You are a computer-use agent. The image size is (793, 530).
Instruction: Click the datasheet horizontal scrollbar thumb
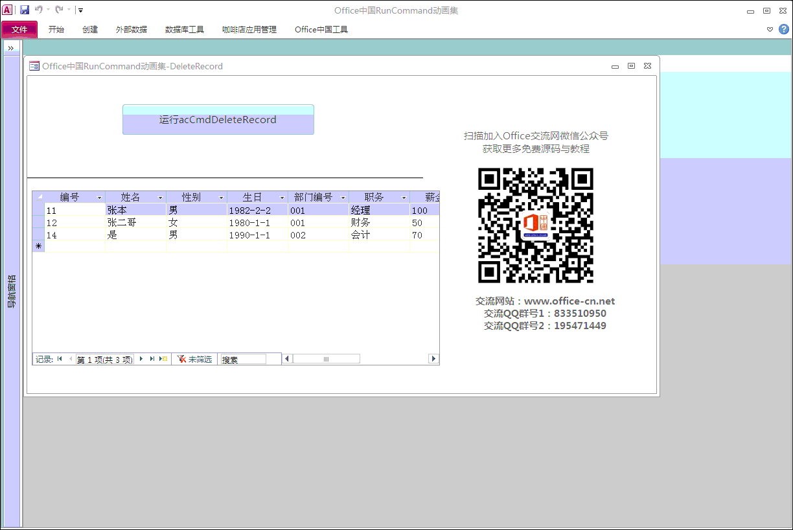coord(327,359)
